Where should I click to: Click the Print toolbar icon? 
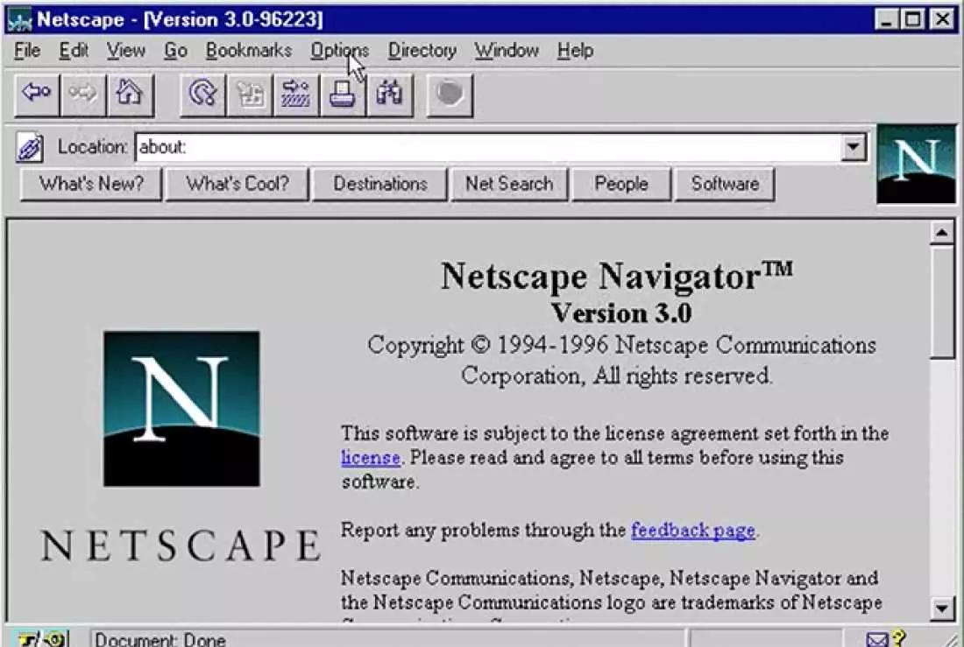pyautogui.click(x=342, y=94)
